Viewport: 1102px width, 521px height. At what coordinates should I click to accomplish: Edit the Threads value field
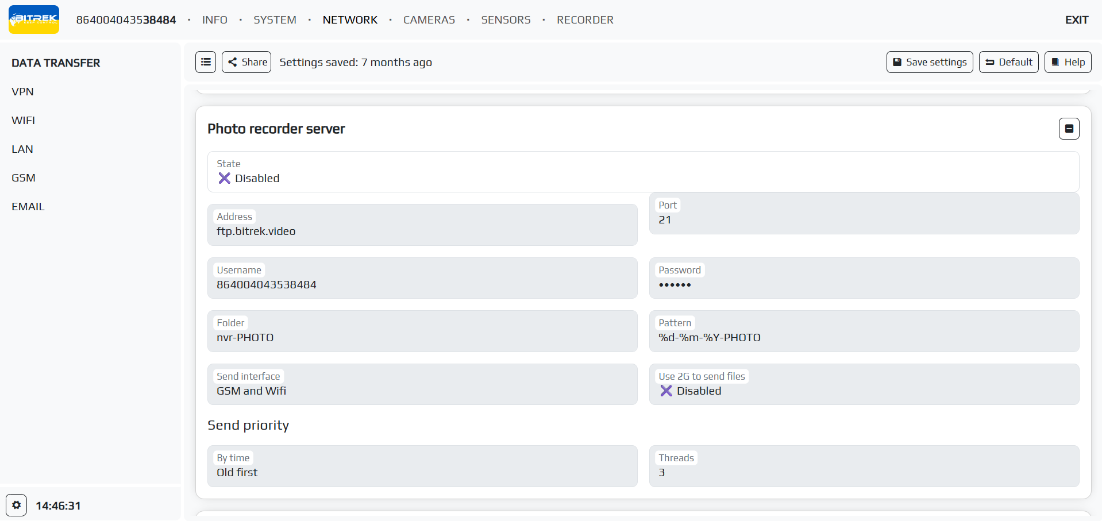tap(864, 472)
